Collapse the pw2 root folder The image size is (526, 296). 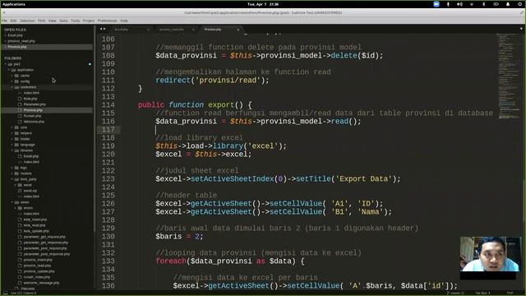[6, 64]
